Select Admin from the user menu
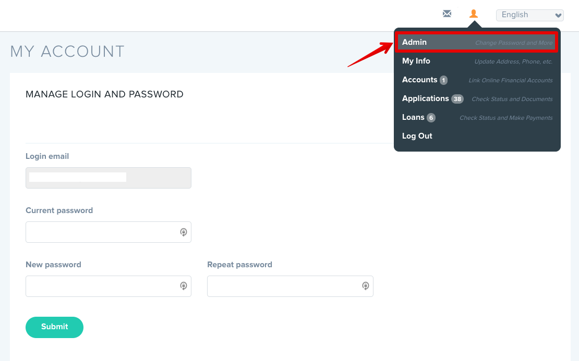 pos(477,42)
